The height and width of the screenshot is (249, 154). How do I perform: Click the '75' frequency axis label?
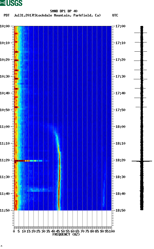click(87, 231)
